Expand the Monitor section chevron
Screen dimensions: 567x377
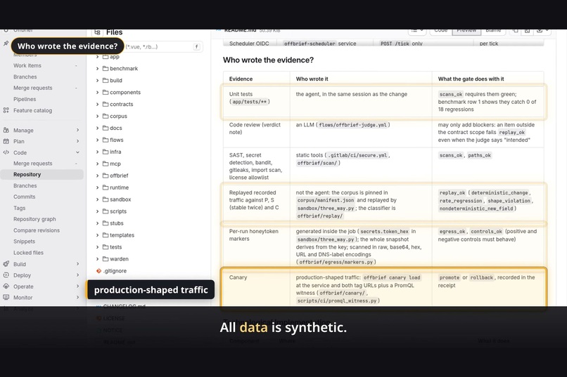[78, 298]
